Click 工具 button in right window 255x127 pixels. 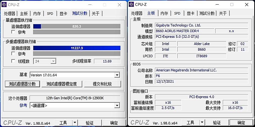[x=190, y=123]
